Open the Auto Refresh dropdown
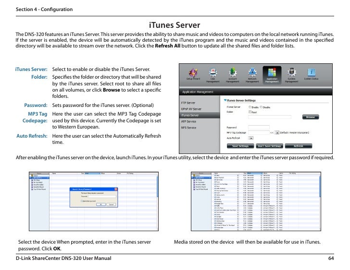Image resolution: width=350 pixels, height=270 pixels. pyautogui.click(x=251, y=138)
